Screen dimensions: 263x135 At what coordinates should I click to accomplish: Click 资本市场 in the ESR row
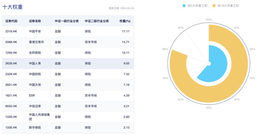[x=91, y=96]
